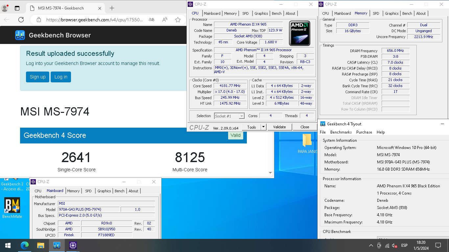
Task: Select CPU tab in the CPU-Z memory timings window
Action: [x=325, y=13]
